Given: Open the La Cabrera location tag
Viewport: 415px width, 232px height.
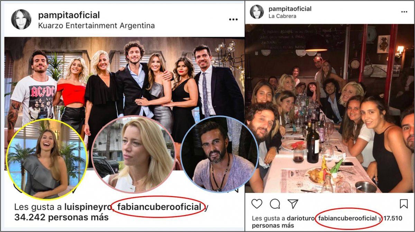Looking at the screenshot, I should point(282,16).
